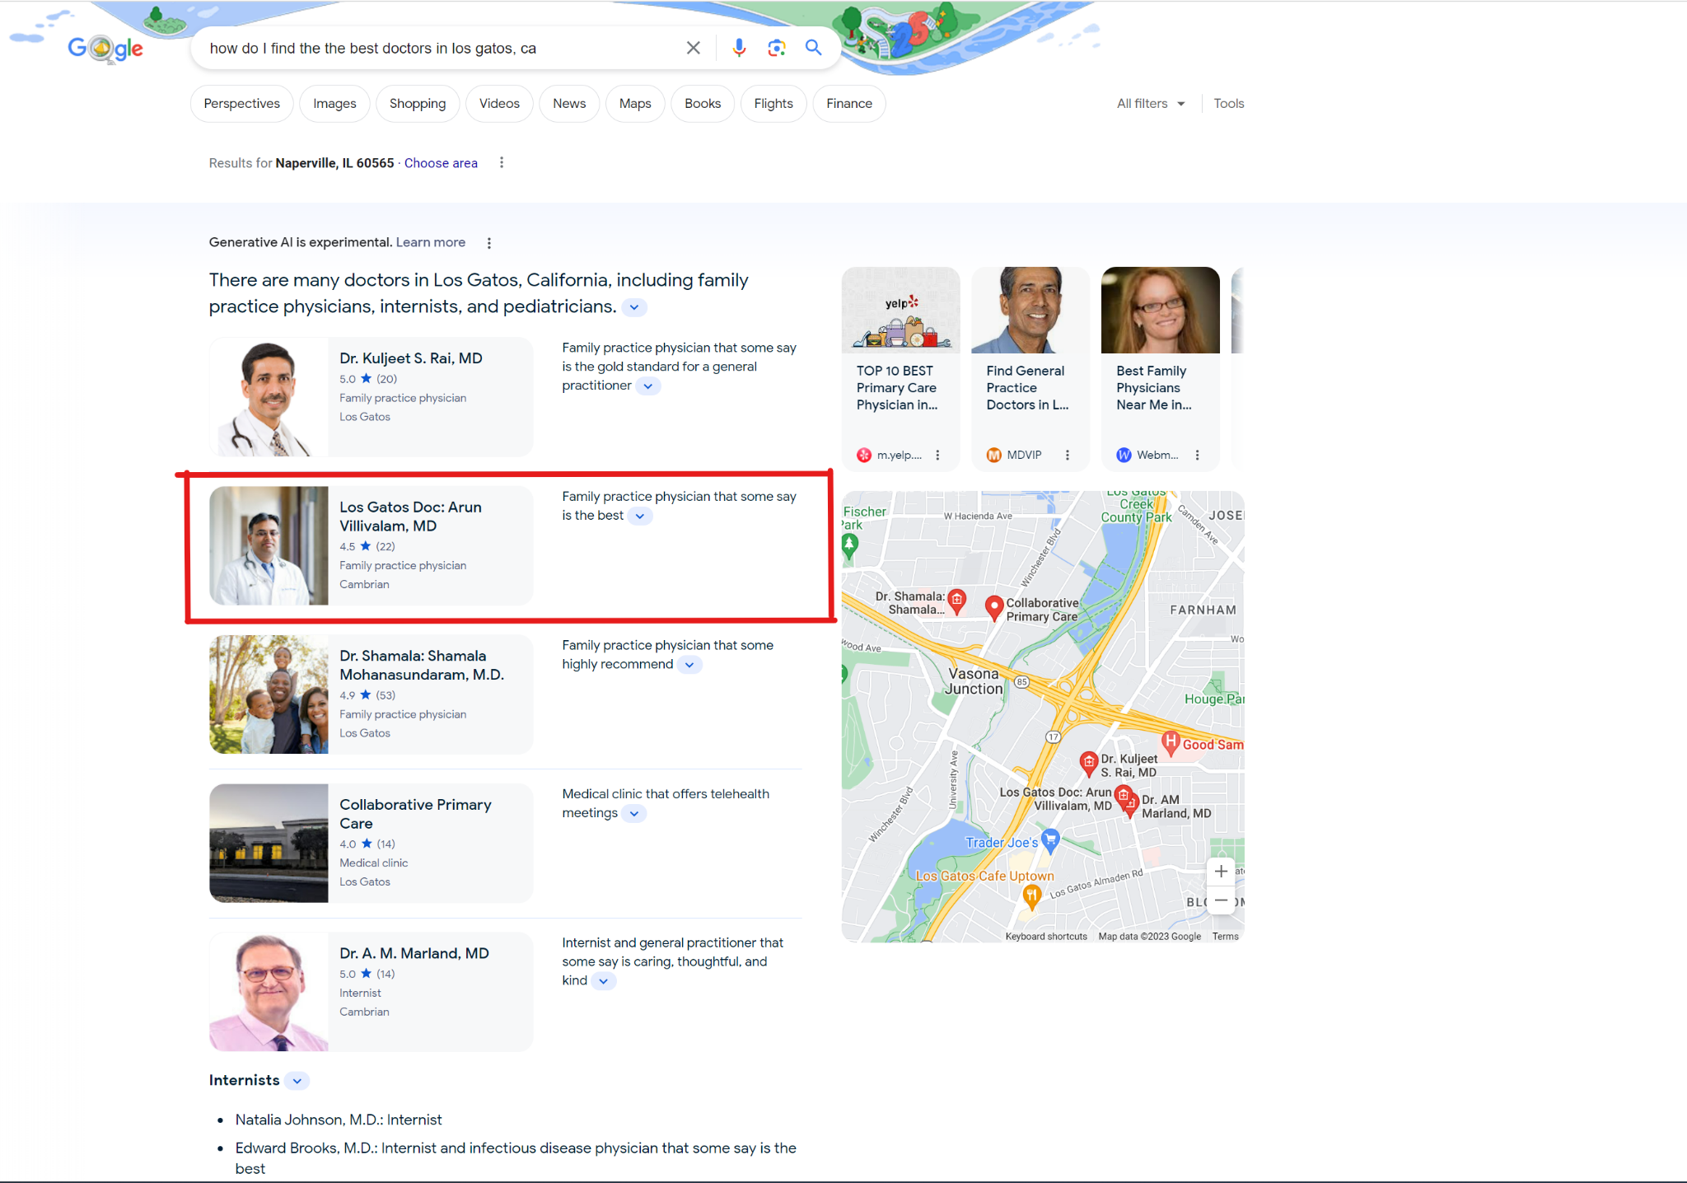Viewport: 1687px width, 1183px height.
Task: Start a voice search with the microphone icon
Action: [x=739, y=48]
